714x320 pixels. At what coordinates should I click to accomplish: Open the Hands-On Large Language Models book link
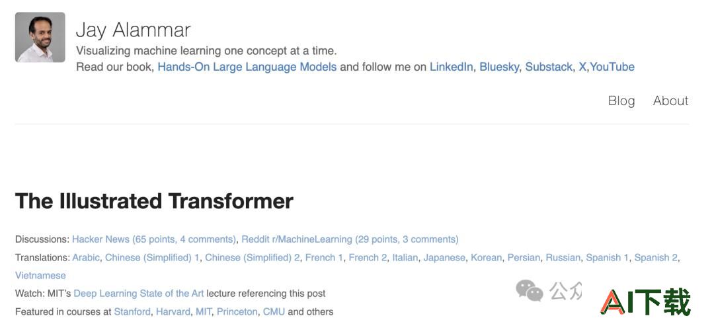click(x=247, y=67)
